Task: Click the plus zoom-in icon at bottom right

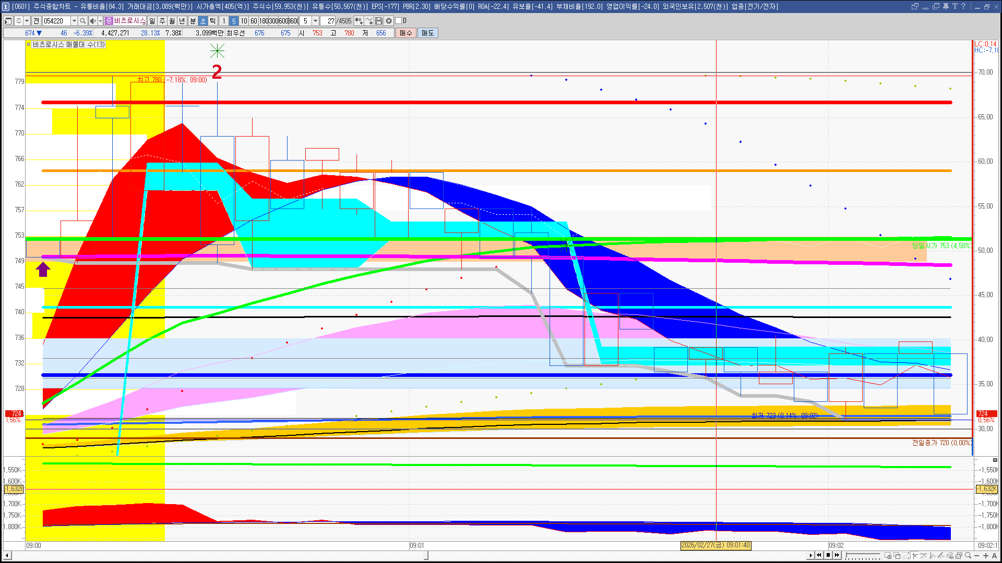Action: pyautogui.click(x=986, y=555)
